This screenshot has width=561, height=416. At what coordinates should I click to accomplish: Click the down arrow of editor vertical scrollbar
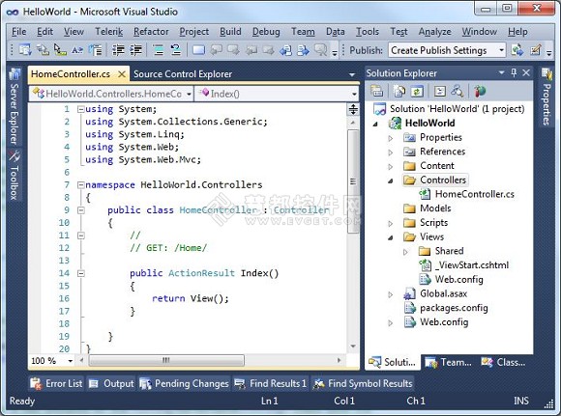[353, 346]
